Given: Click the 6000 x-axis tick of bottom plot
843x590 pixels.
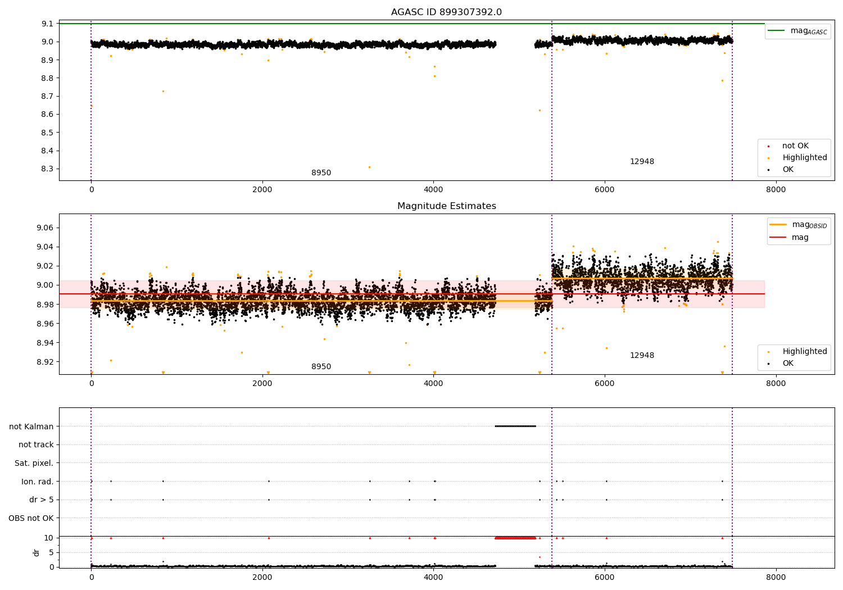Looking at the screenshot, I should 605,578.
